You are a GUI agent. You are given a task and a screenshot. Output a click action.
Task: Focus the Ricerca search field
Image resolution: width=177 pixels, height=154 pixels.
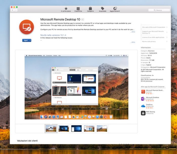[159, 10]
